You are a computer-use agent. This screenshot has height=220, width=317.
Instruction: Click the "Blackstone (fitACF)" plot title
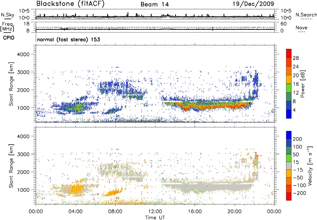click(70, 4)
